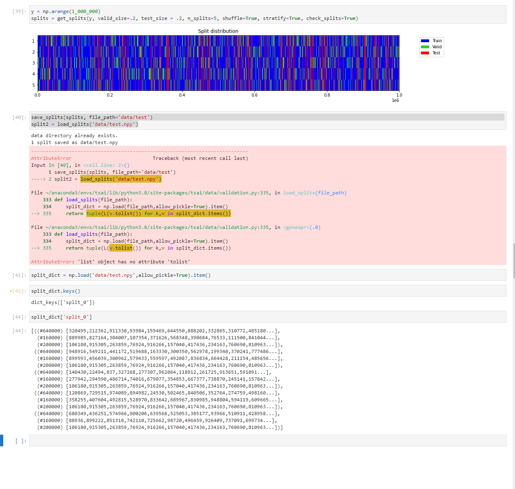Click the In [39] execution prompt
The height and width of the screenshot is (489, 515).
coord(18,11)
